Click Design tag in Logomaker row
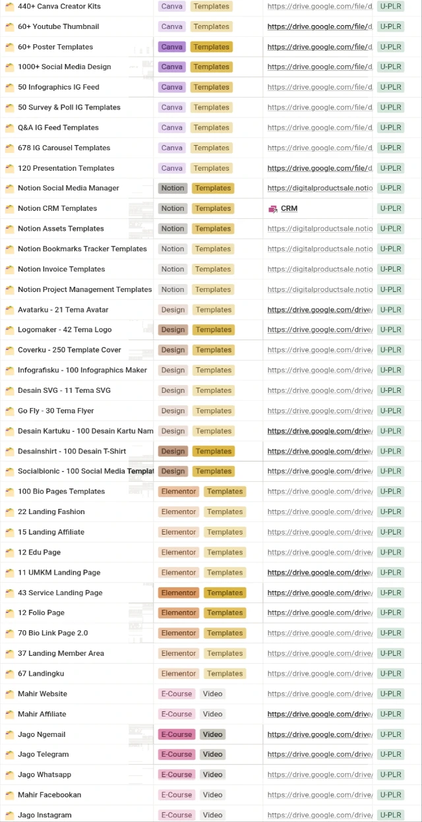Viewport: 422px width, 822px height. 173,330
